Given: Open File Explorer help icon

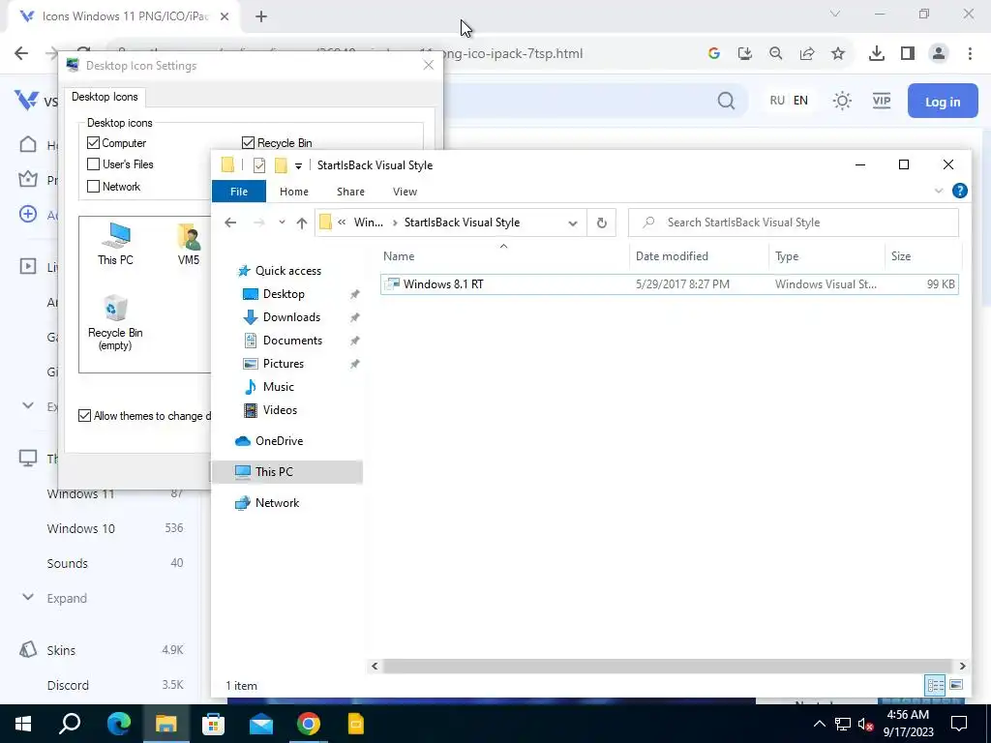Looking at the screenshot, I should 959,191.
